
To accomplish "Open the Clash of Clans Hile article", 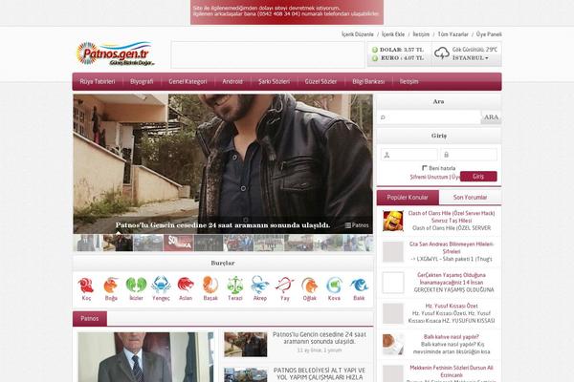I will 452,217.
